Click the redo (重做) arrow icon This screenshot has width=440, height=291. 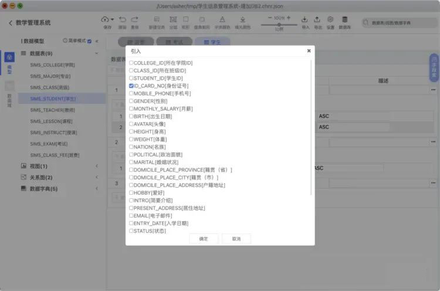(x=135, y=19)
